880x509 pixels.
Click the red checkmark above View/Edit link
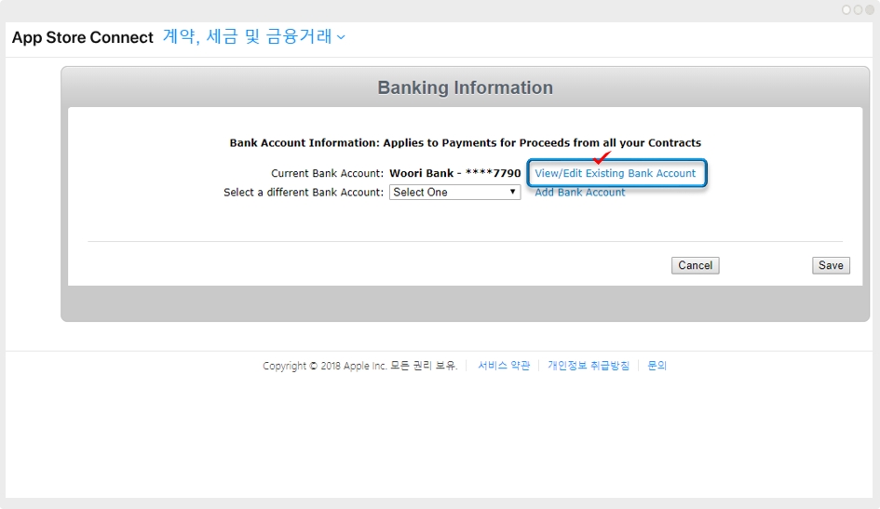point(602,158)
